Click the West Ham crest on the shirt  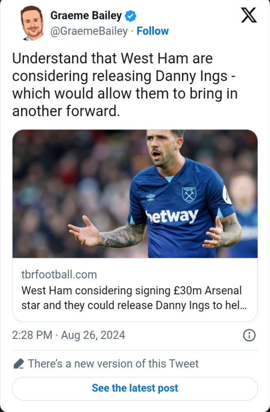click(x=189, y=194)
